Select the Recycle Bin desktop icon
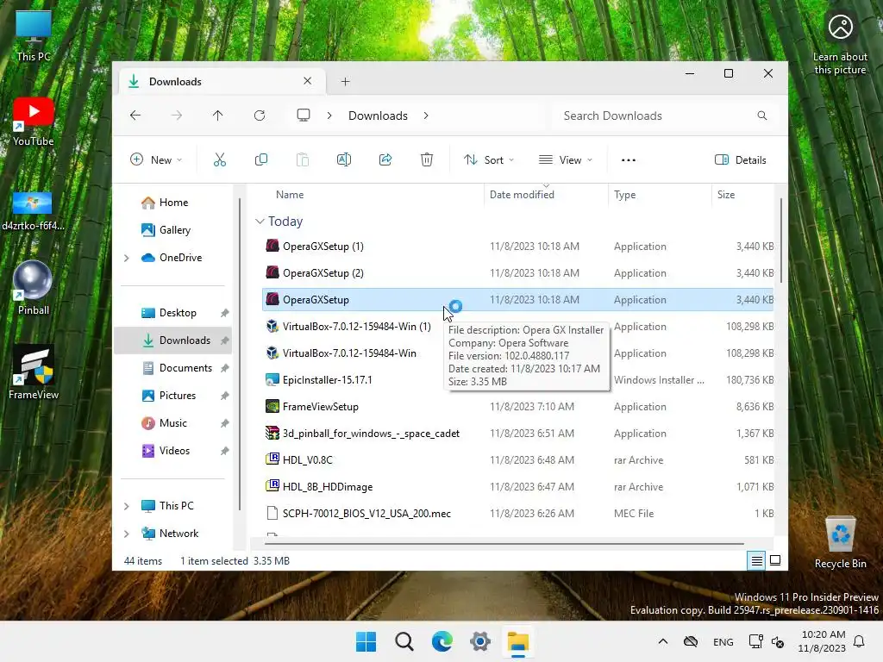 coord(840,543)
